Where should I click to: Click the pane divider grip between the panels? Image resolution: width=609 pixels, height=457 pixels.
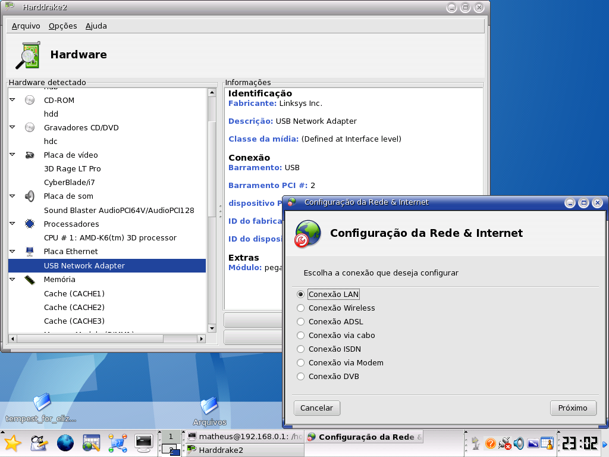click(221, 211)
